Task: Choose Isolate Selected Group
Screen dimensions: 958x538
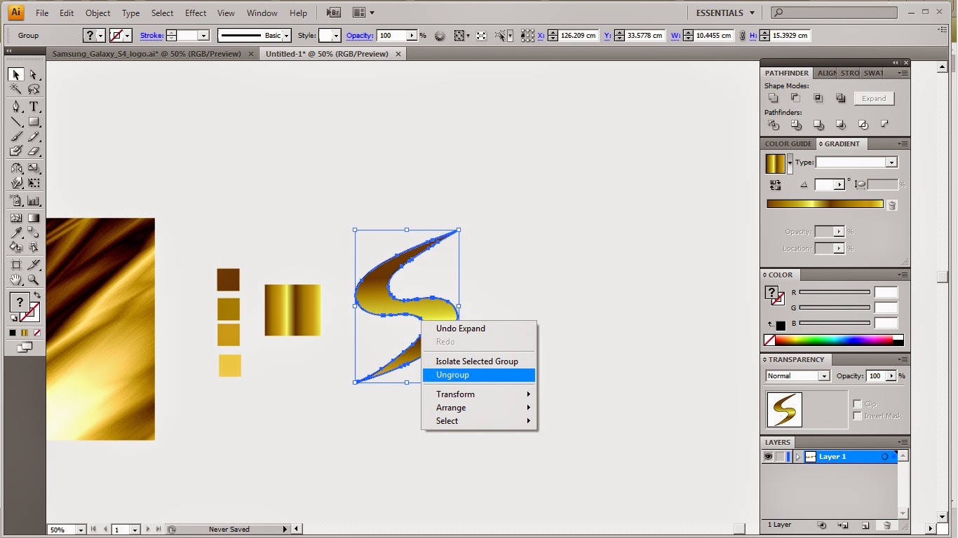Action: [x=479, y=361]
